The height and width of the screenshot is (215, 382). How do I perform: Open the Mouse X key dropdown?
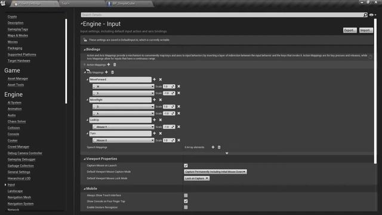pos(124,140)
